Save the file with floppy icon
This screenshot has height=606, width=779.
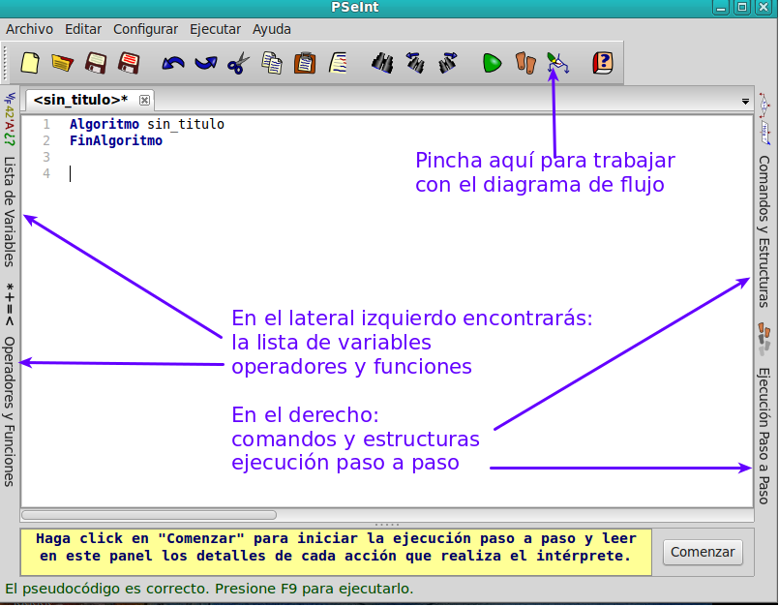click(x=96, y=63)
